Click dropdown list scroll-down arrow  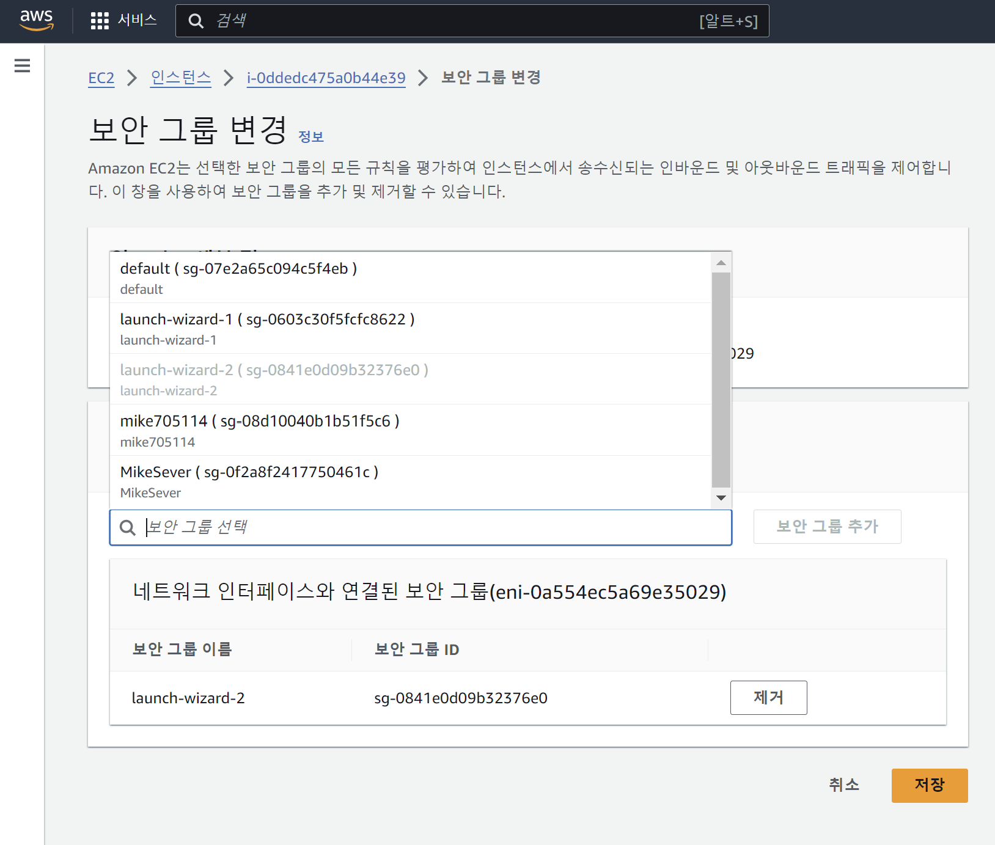tap(721, 498)
